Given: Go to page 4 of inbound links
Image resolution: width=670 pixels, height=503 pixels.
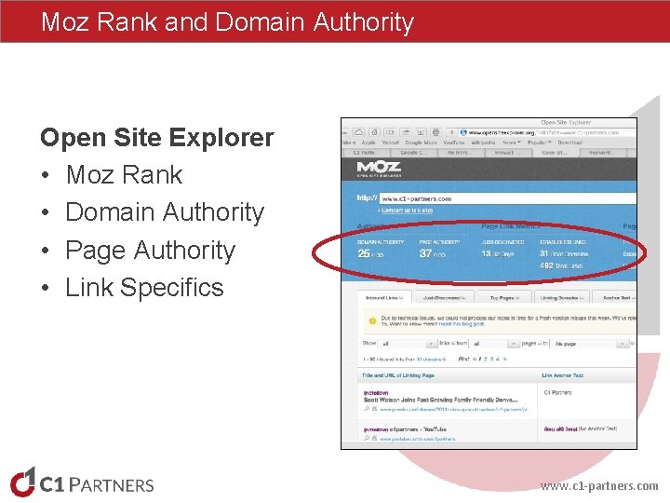Looking at the screenshot, I should click(498, 360).
